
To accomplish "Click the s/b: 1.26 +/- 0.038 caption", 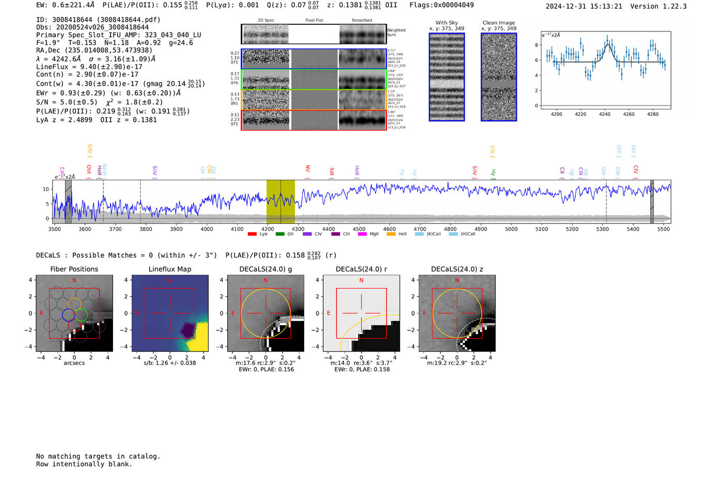I will coord(170,363).
